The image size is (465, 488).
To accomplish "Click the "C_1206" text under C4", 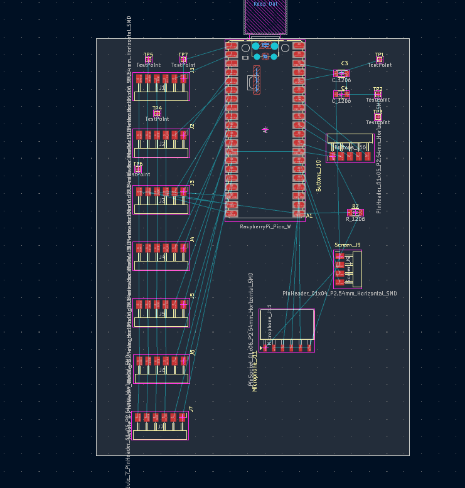I will [341, 101].
